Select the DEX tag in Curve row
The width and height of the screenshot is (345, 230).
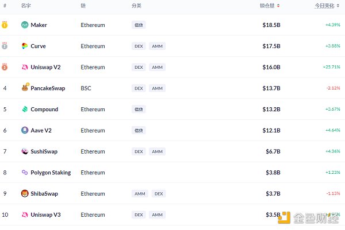pyautogui.click(x=139, y=46)
